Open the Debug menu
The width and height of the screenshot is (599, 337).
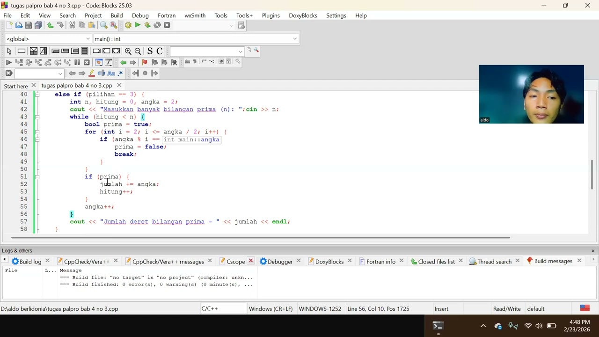pos(140,15)
